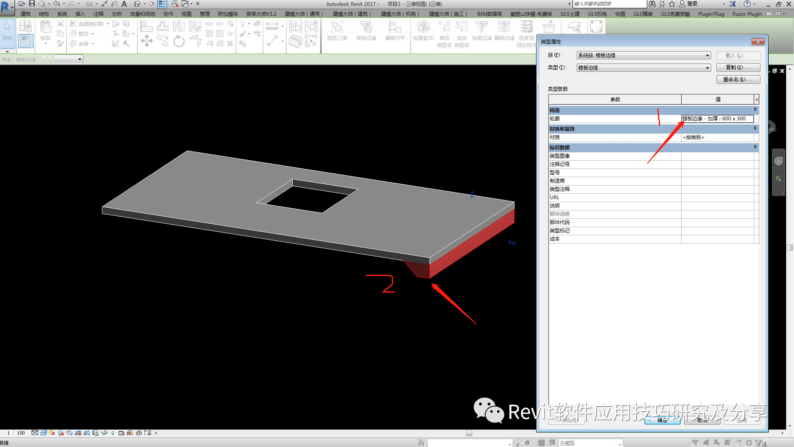Screen dimensions: 794x447
Task: Select the 成本 parameter row
Action: coord(653,239)
